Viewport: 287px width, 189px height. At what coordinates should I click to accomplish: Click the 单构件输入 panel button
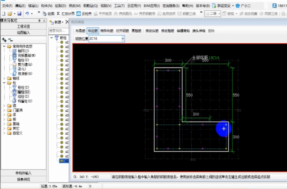click(24, 173)
